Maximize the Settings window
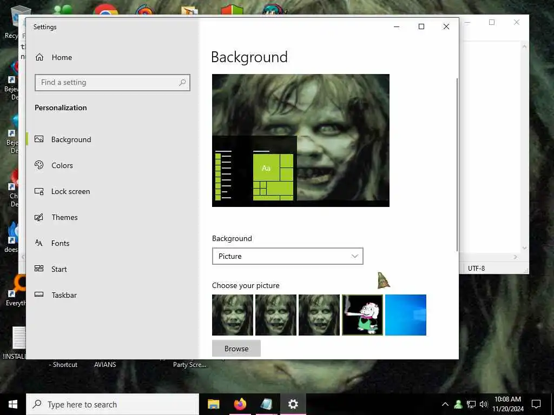This screenshot has height=415, width=554. [x=421, y=27]
